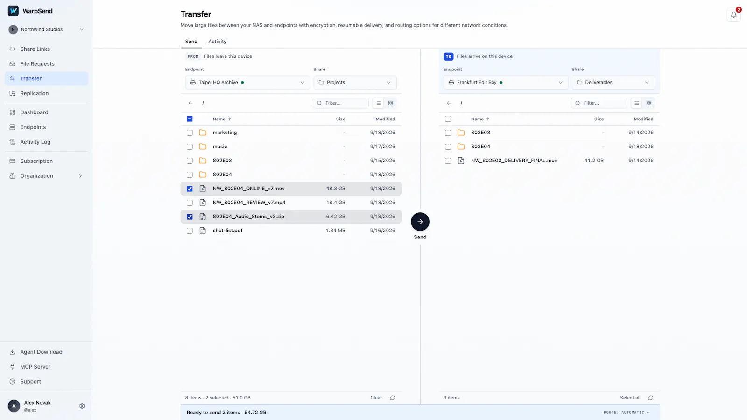Open Subscription page
Image resolution: width=747 pixels, height=420 pixels.
click(x=46, y=161)
